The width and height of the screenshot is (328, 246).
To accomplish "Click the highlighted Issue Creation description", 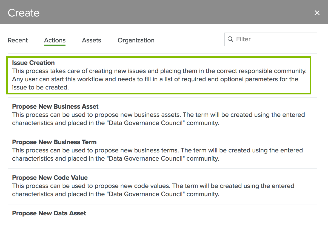I will (x=159, y=79).
